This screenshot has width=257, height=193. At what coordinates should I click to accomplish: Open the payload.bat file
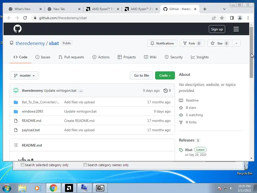[31, 130]
